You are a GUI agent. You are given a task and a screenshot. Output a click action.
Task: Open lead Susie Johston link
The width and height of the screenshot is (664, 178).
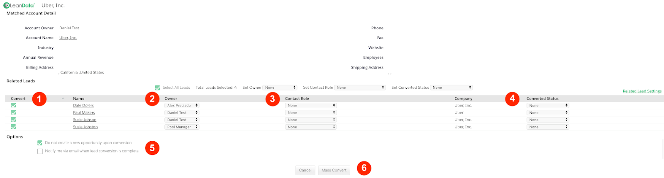click(85, 127)
